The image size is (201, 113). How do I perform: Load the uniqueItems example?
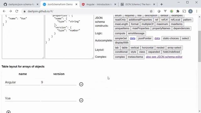click(122, 28)
